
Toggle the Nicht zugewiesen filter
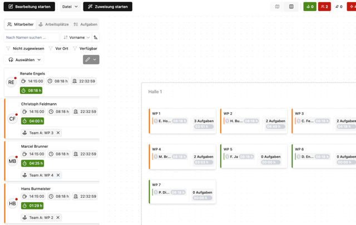pos(24,48)
